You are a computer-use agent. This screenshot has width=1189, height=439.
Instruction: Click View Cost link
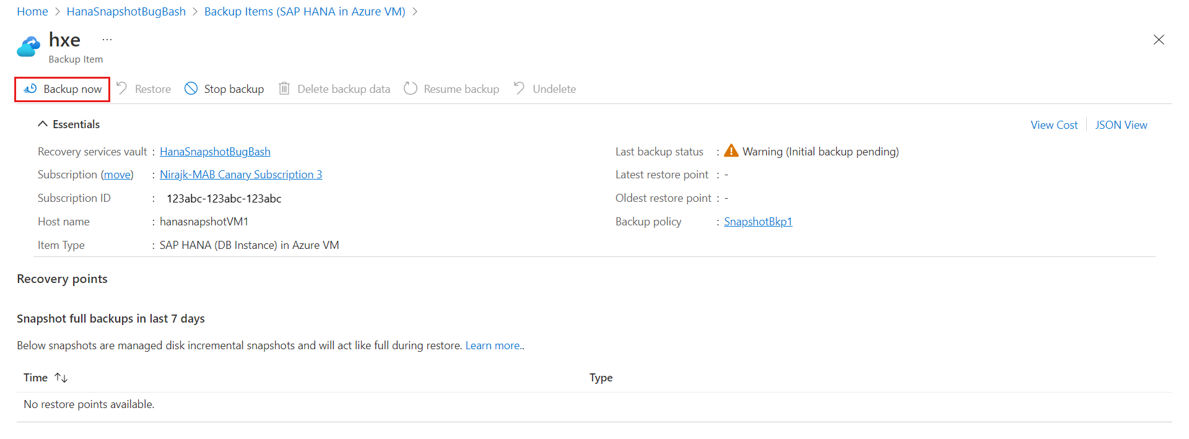pyautogui.click(x=1054, y=125)
